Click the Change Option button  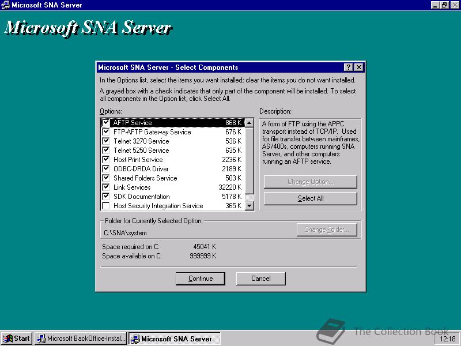311,182
